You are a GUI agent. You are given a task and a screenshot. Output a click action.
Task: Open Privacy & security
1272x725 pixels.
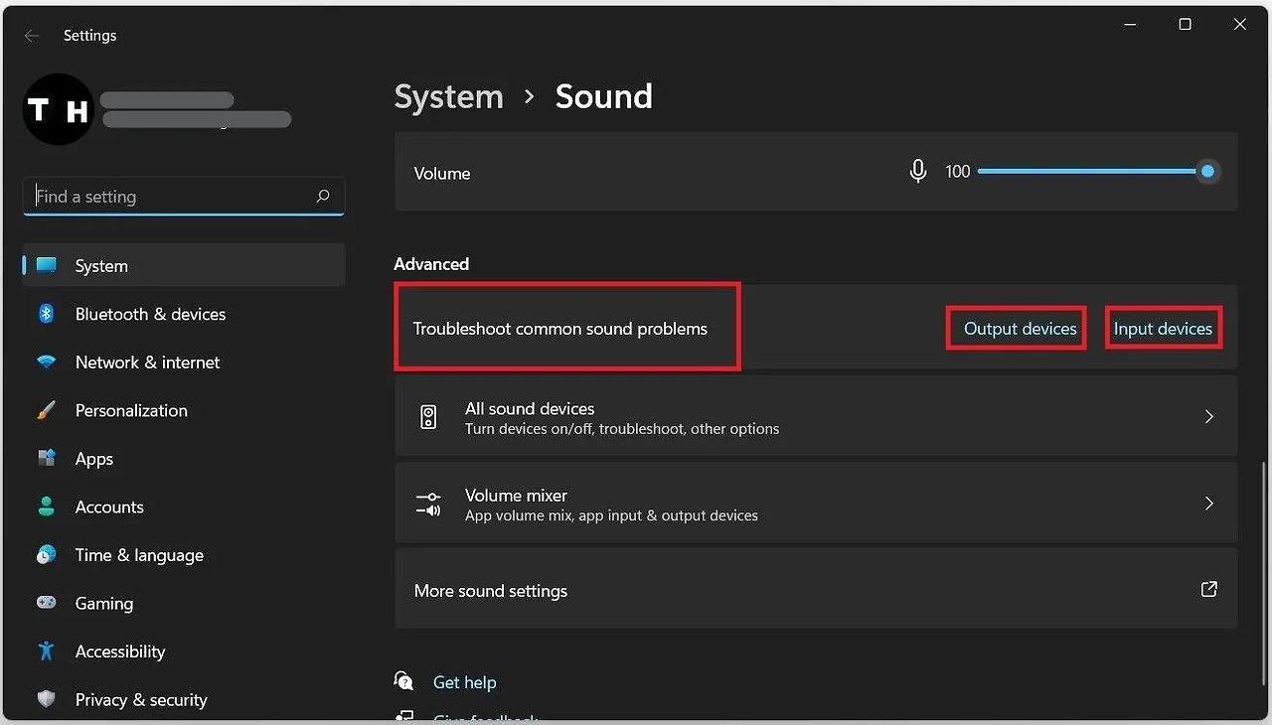(184, 700)
